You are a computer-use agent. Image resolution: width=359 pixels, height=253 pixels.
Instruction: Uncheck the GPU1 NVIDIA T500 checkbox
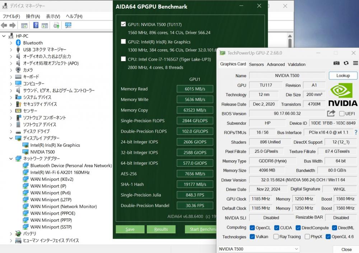pos(123,24)
